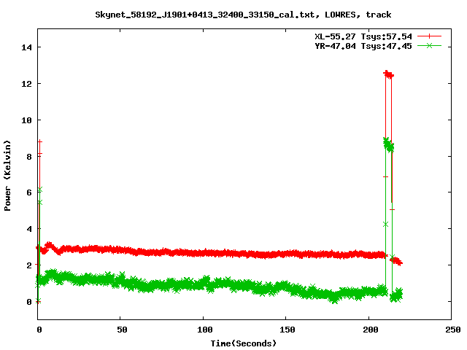The image size is (467, 350).
Task: Click the x-axis tick label 100
Action: [x=204, y=330]
